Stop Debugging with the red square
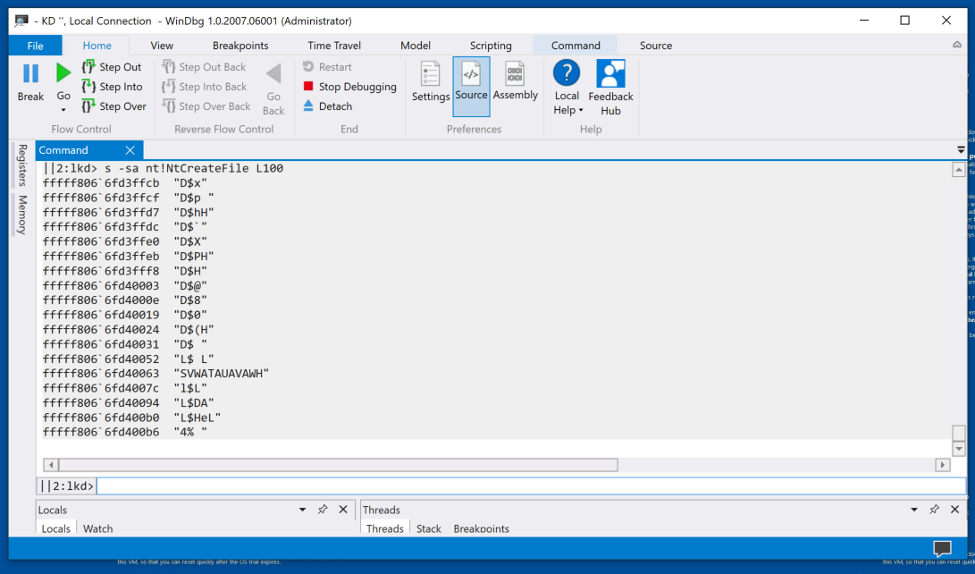 point(308,87)
